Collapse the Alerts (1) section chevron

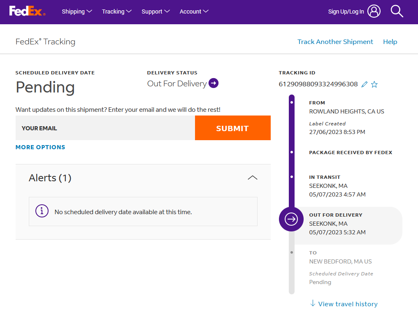click(253, 178)
